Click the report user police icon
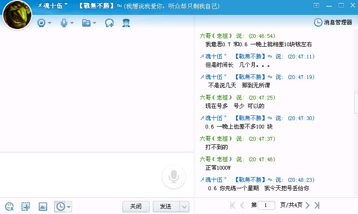 click(x=125, y=22)
